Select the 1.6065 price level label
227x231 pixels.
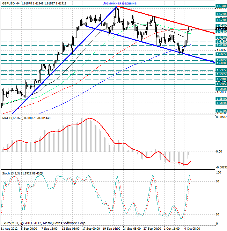(221, 54)
